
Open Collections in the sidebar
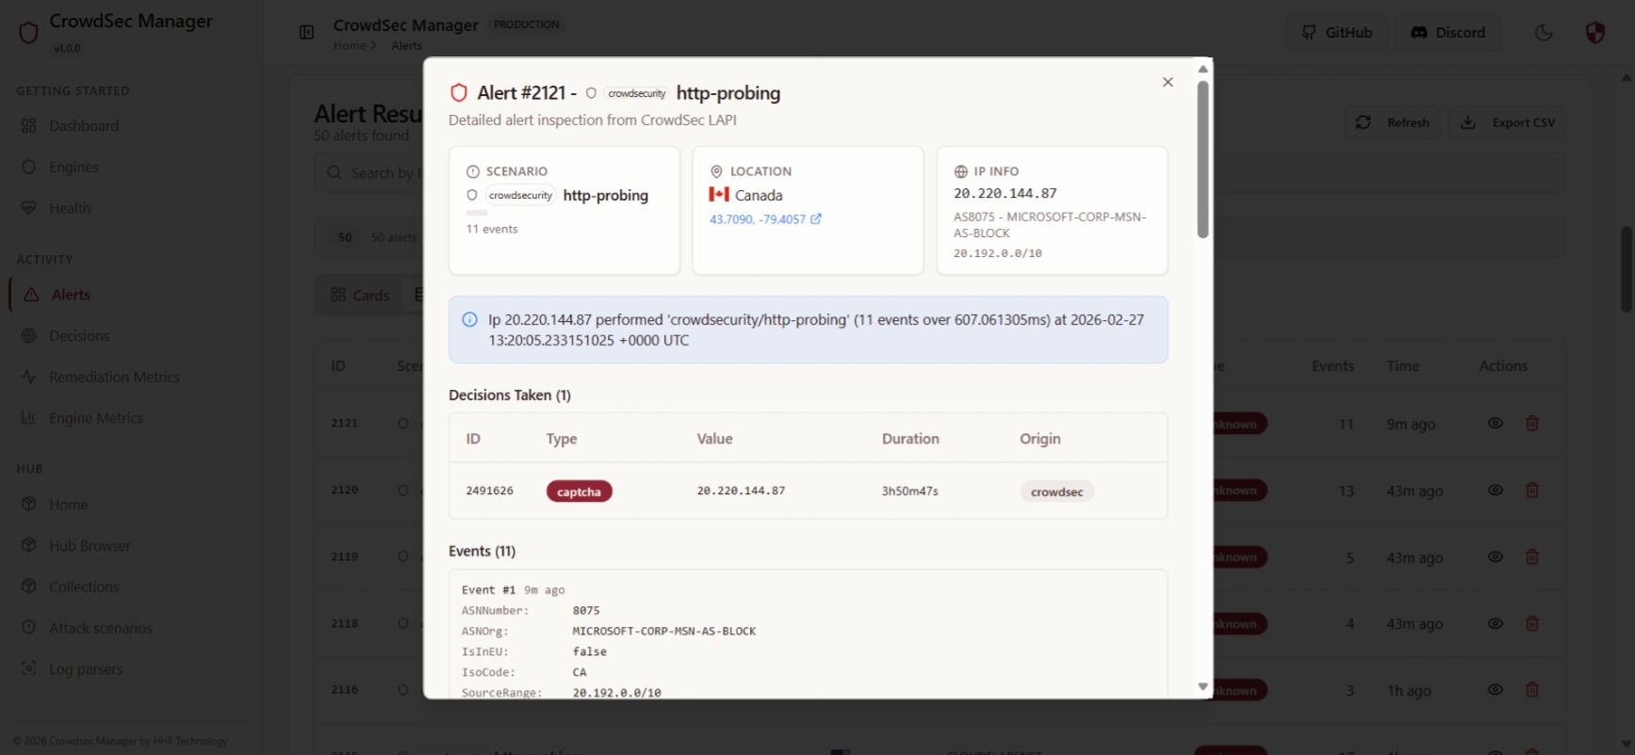click(x=131, y=586)
